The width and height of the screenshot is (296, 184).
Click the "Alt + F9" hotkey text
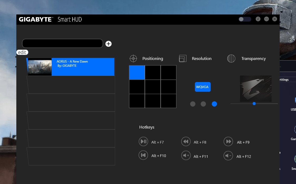[243, 142]
